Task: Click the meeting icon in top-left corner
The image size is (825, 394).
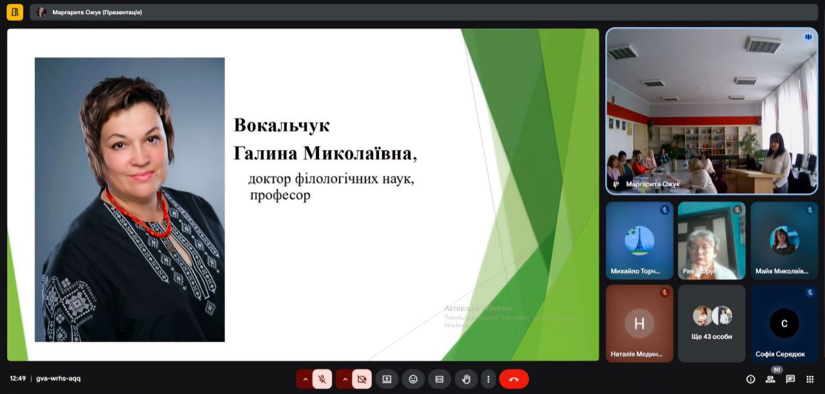Action: tap(14, 12)
